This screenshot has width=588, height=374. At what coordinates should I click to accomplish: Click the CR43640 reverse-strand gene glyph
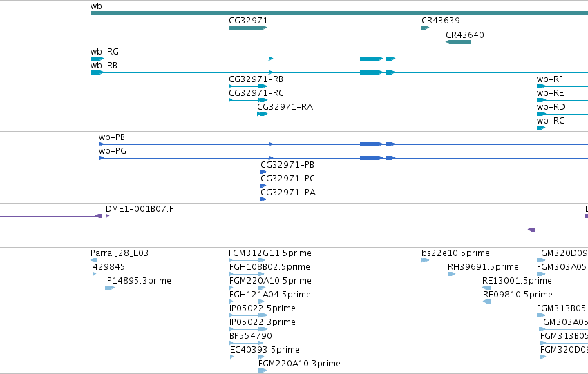pos(458,42)
